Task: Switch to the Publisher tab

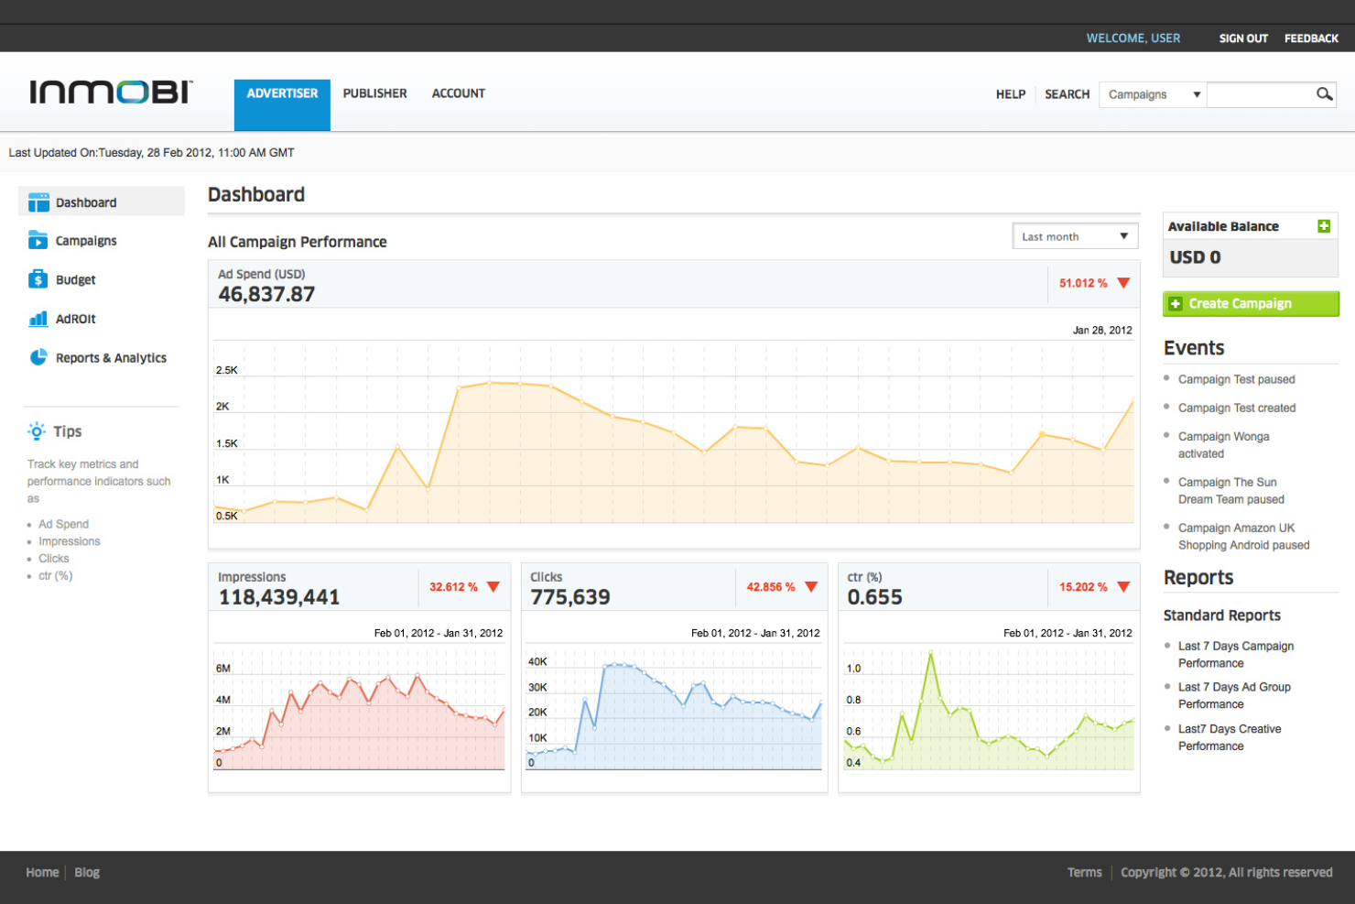Action: point(374,93)
